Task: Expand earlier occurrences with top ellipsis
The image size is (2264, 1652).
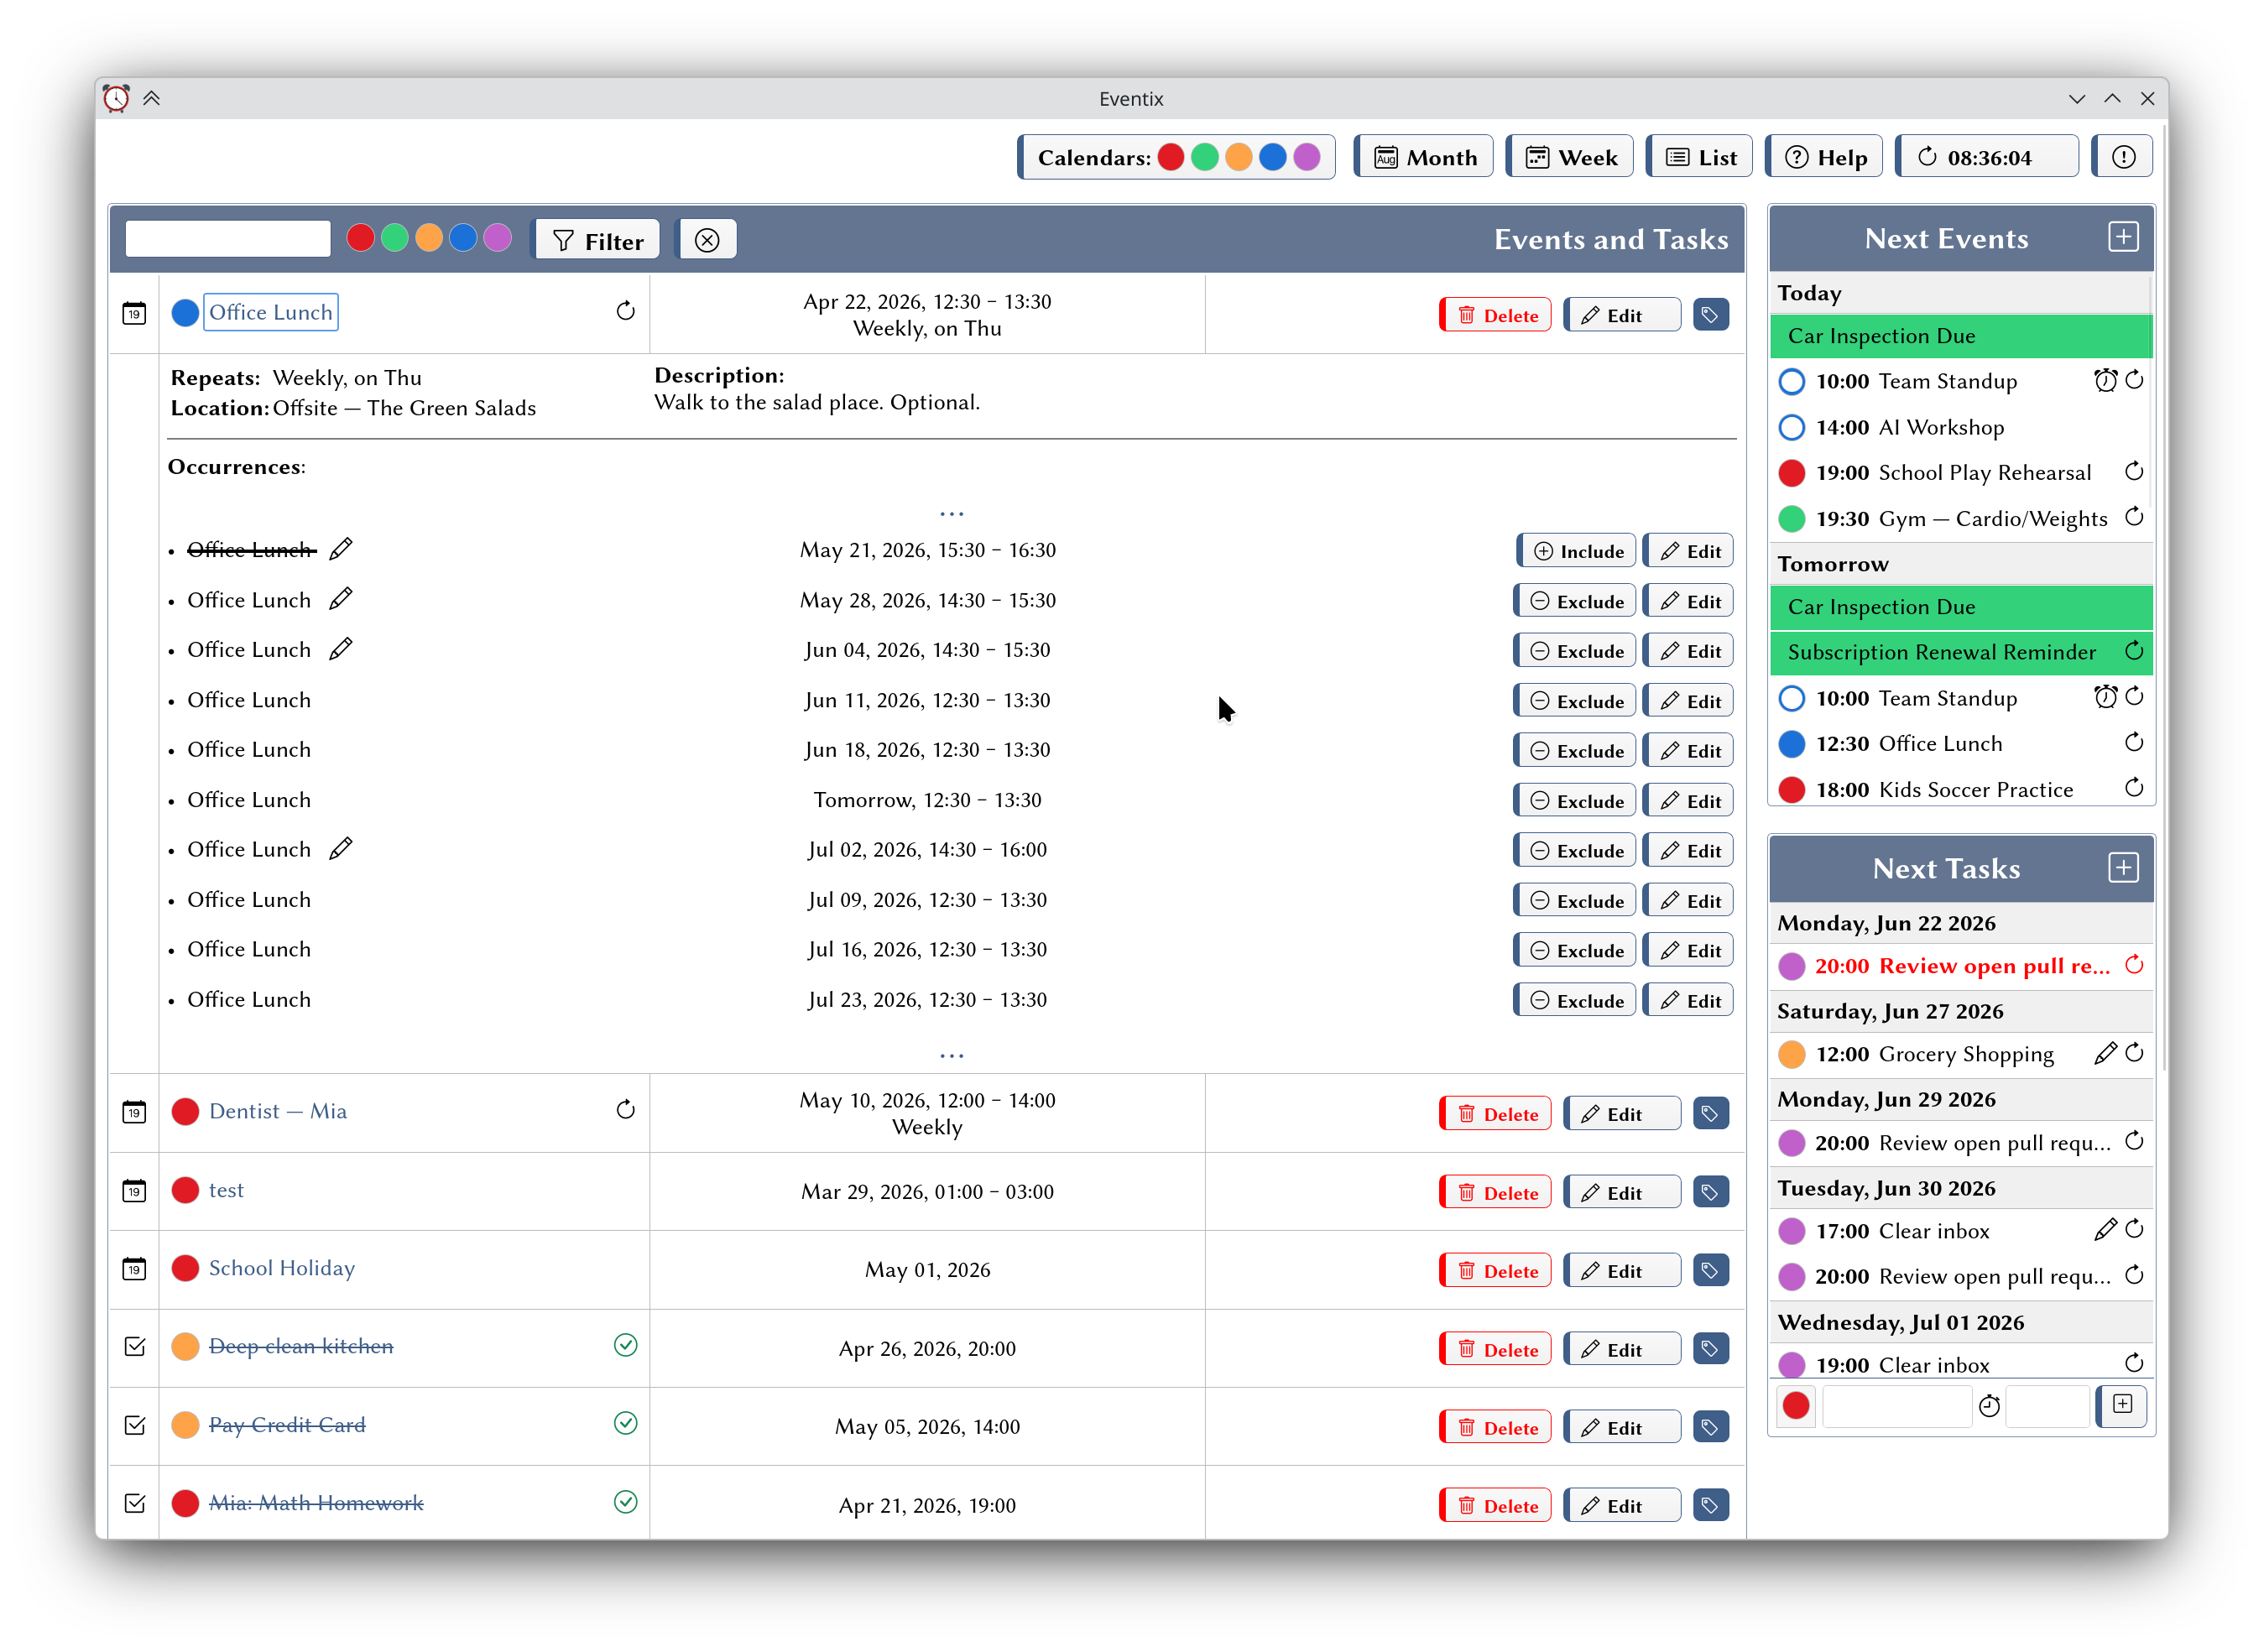Action: (x=951, y=514)
